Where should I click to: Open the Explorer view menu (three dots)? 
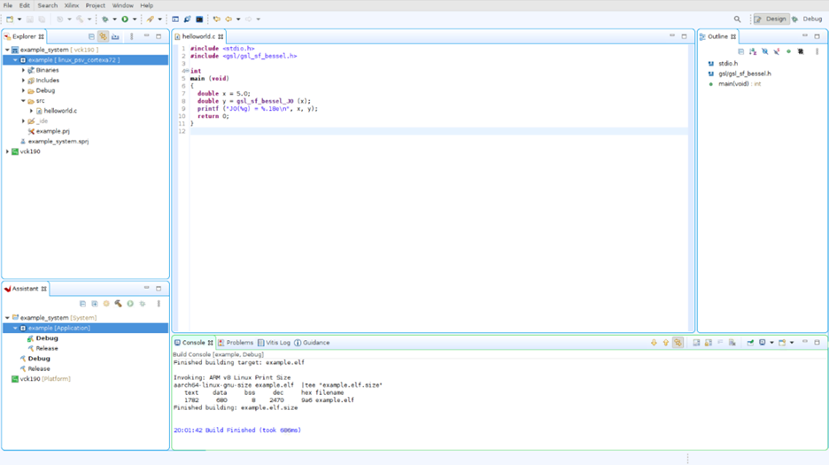click(x=132, y=36)
